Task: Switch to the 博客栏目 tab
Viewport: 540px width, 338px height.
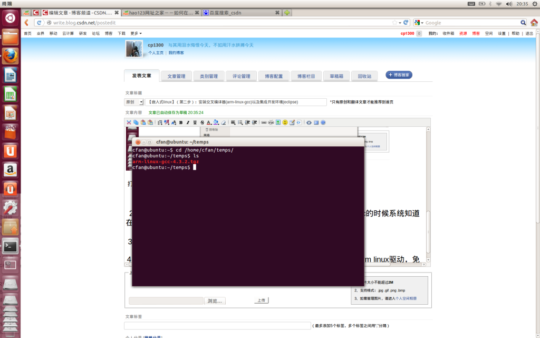Action: tap(306, 76)
